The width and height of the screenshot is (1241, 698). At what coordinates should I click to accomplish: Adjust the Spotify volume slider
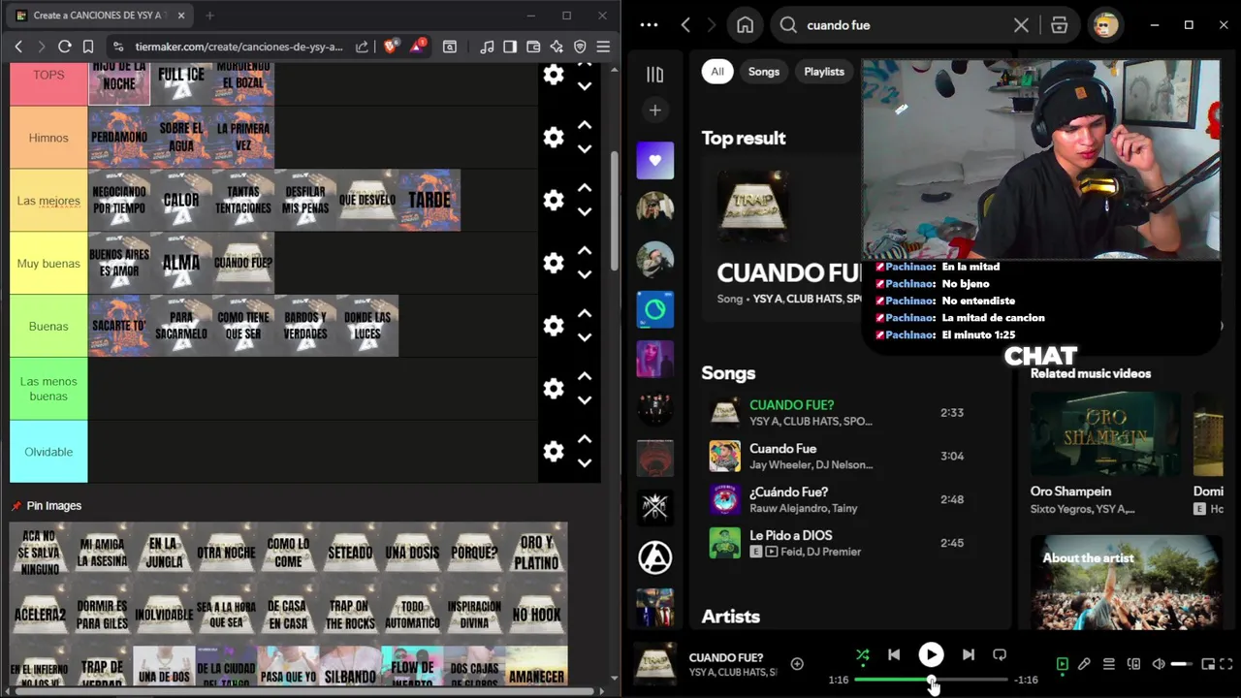(1182, 664)
